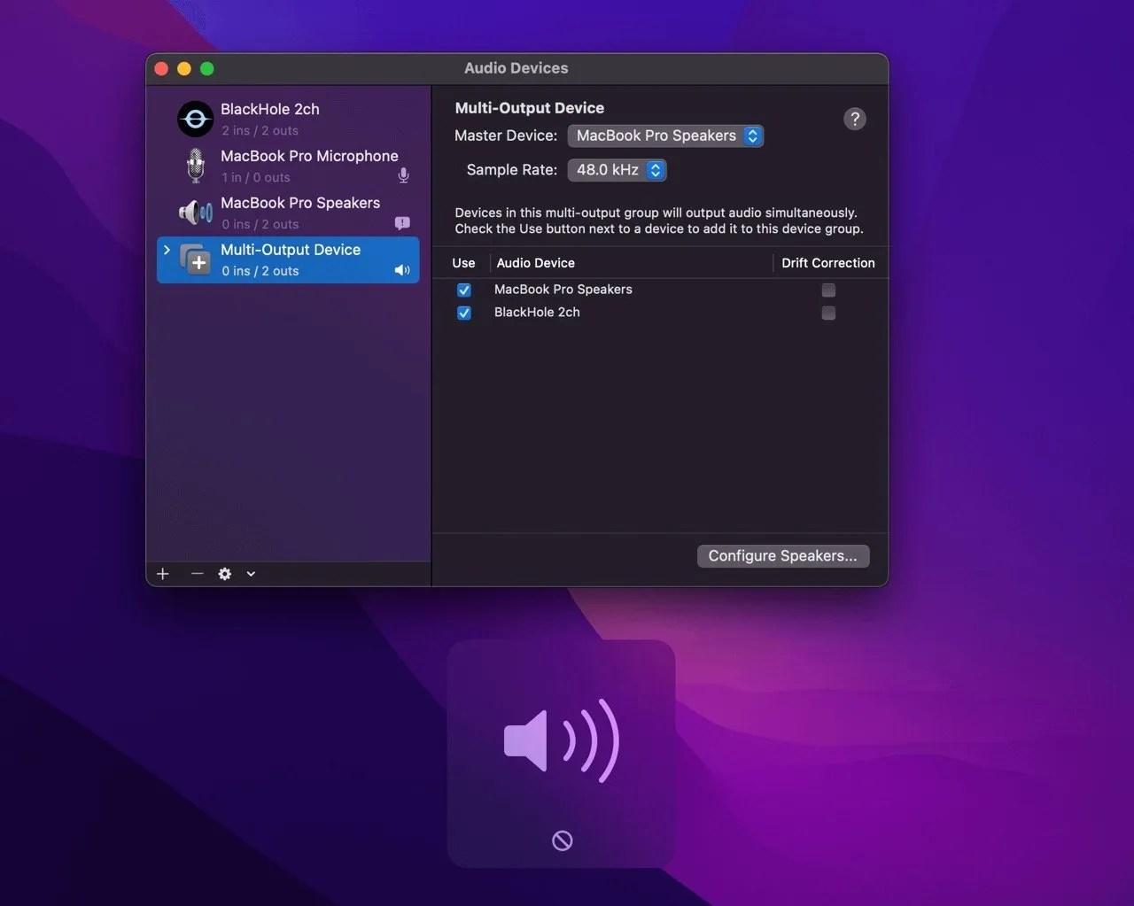This screenshot has height=906, width=1134.
Task: Open help via the question mark icon
Action: click(854, 118)
